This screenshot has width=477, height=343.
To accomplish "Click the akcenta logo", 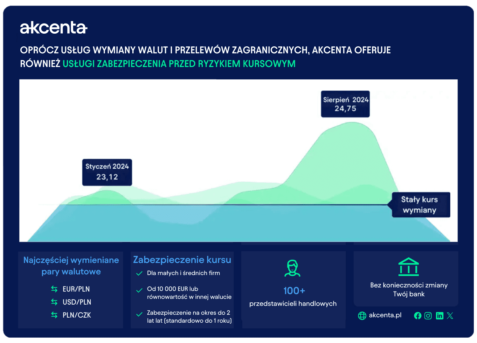I will (53, 28).
